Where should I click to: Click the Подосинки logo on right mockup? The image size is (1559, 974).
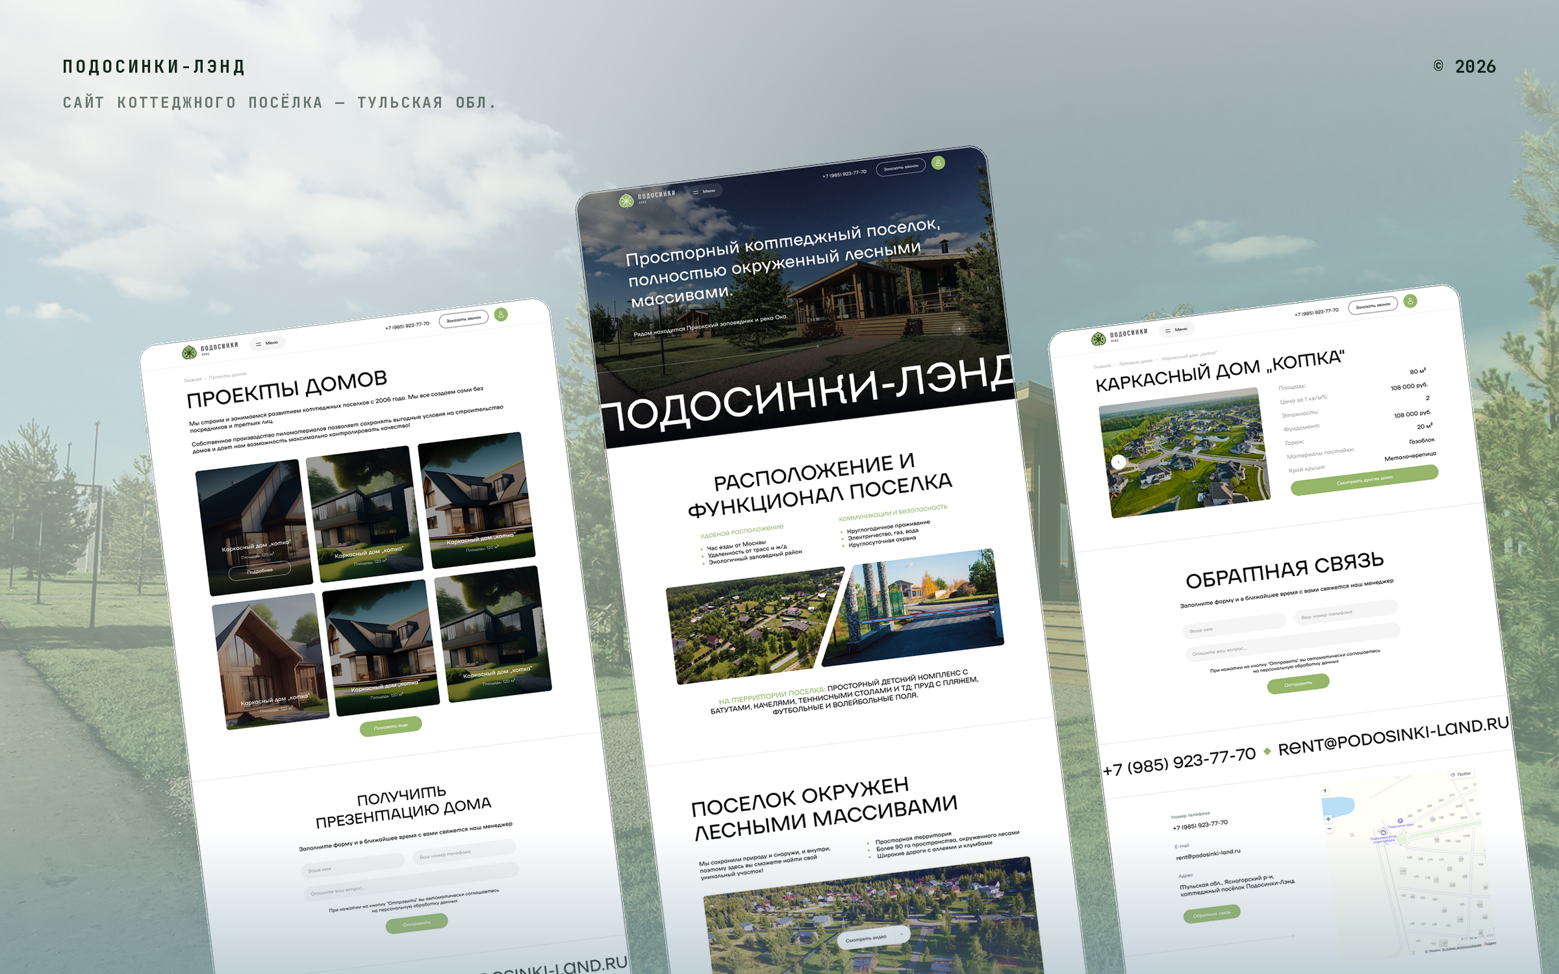point(1119,336)
